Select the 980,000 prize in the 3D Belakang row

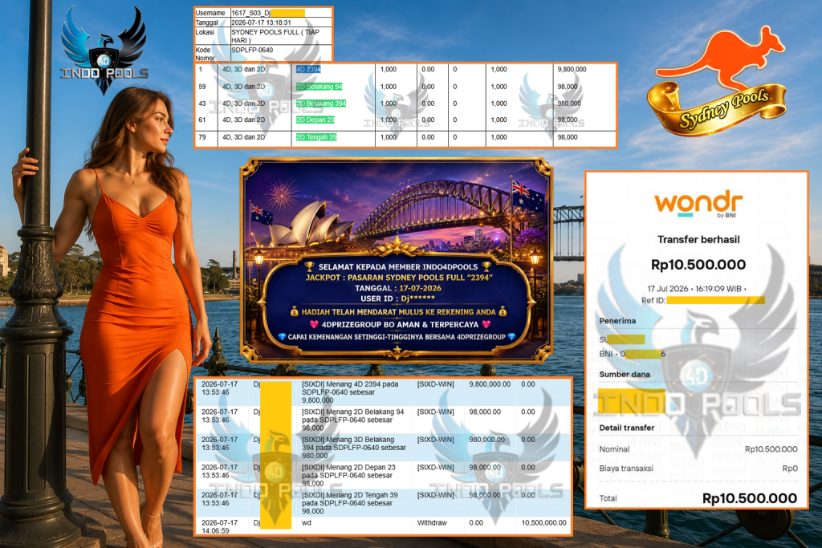point(569,104)
